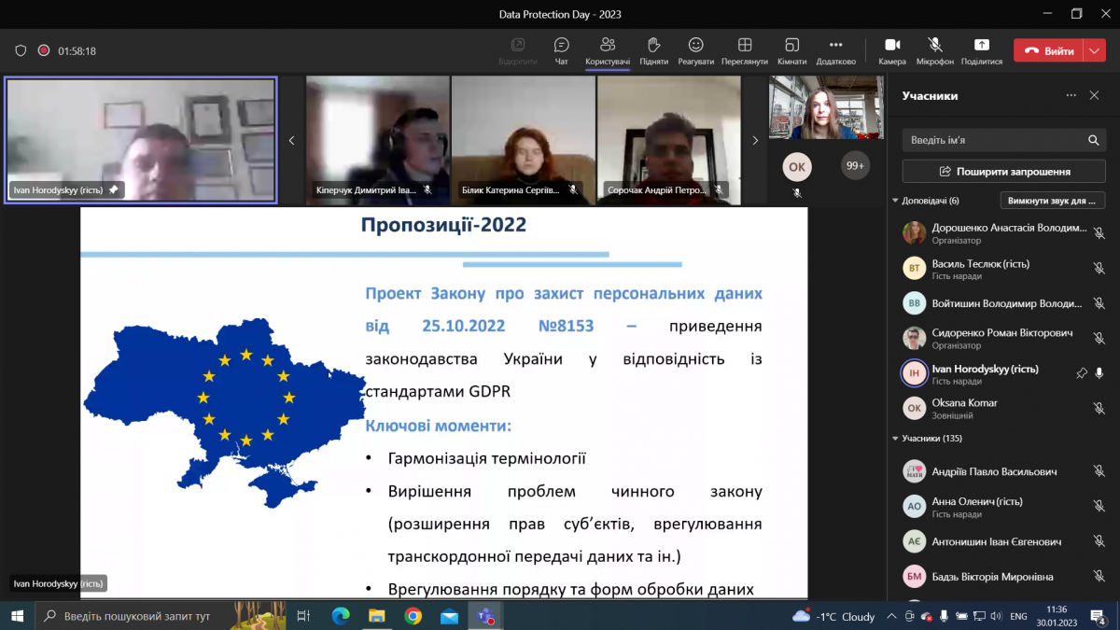Toggle Camera (Камера) on or off
Image resolution: width=1120 pixels, height=630 pixels.
coord(892,50)
